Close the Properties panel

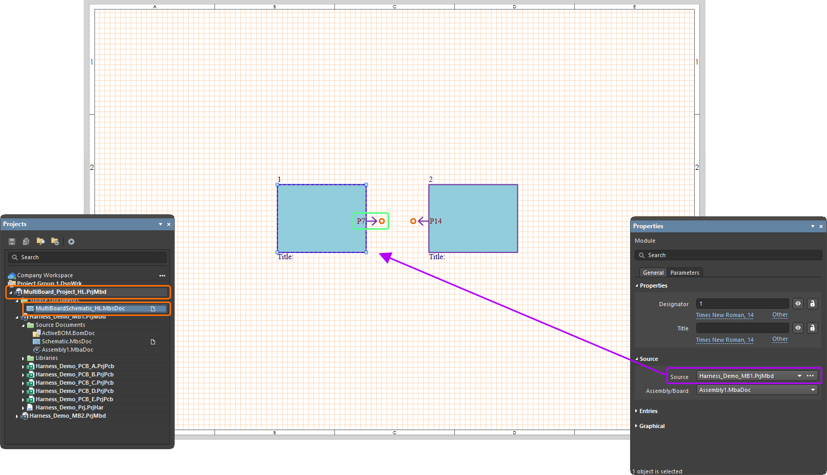pos(821,226)
